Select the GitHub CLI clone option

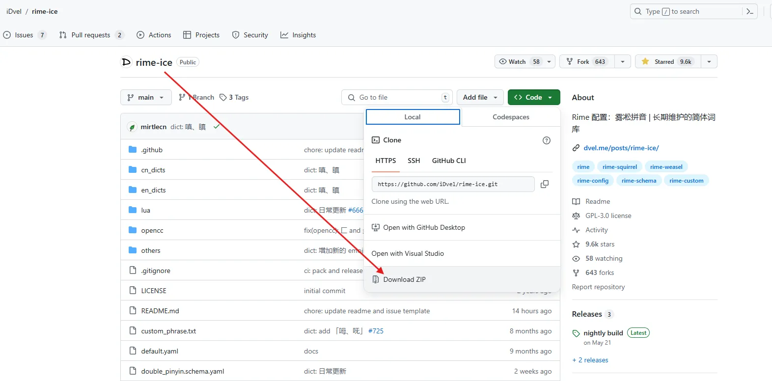click(x=449, y=161)
